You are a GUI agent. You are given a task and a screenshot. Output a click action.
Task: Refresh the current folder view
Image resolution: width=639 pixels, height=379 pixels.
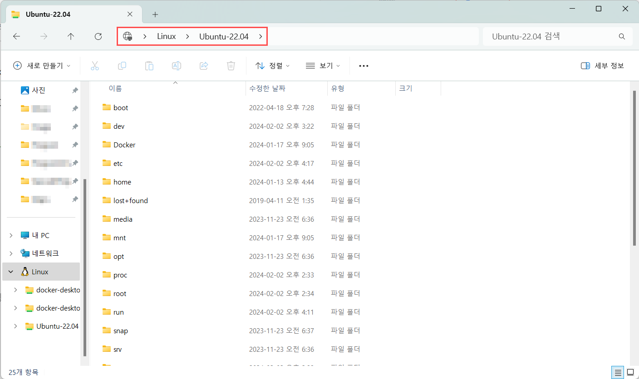(98, 37)
